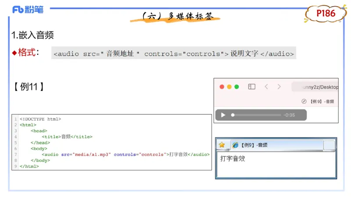
Task: Click the compass icon beside the Safari tab title
Action: click(x=304, y=102)
